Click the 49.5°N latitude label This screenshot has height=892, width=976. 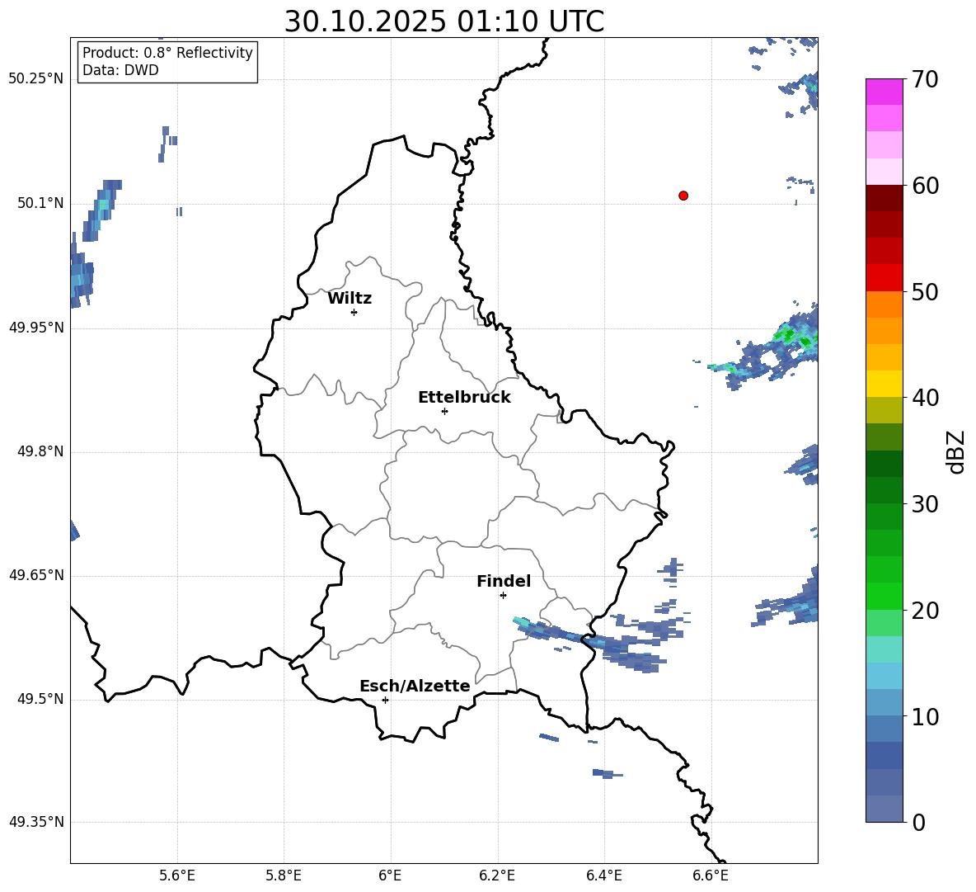(x=40, y=699)
